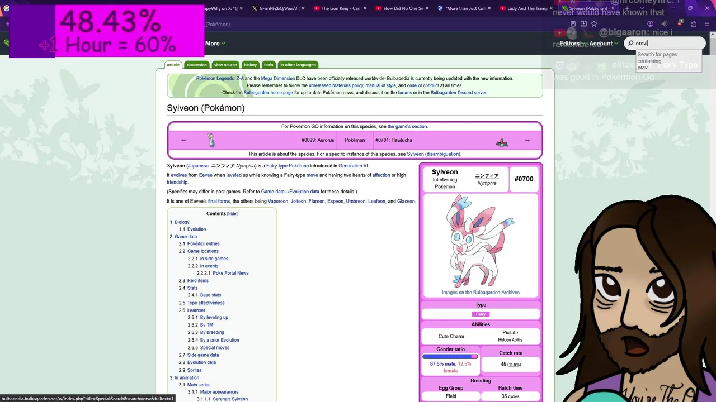Open Sylveon (disambiguation) link
The image size is (716, 402).
[x=434, y=154]
